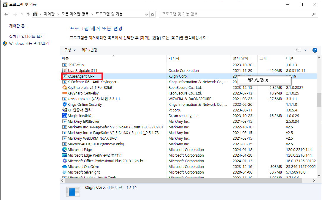Click the horizontal scrollbar thumb
Image resolution: width=322 pixels, height=200 pixels.
[183, 181]
